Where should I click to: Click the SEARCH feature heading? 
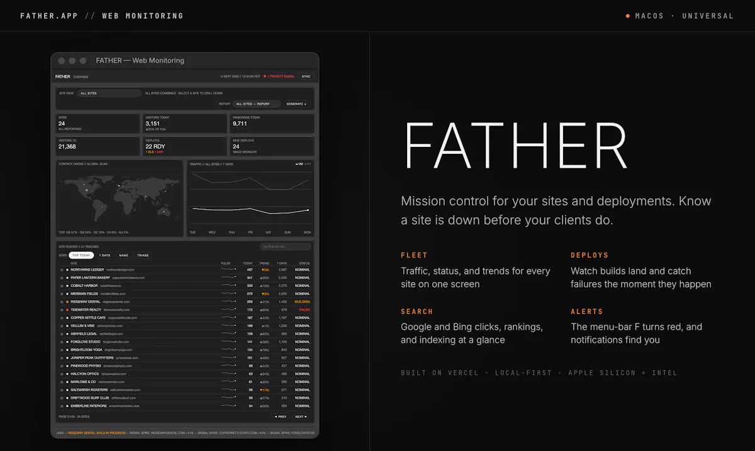(x=417, y=312)
